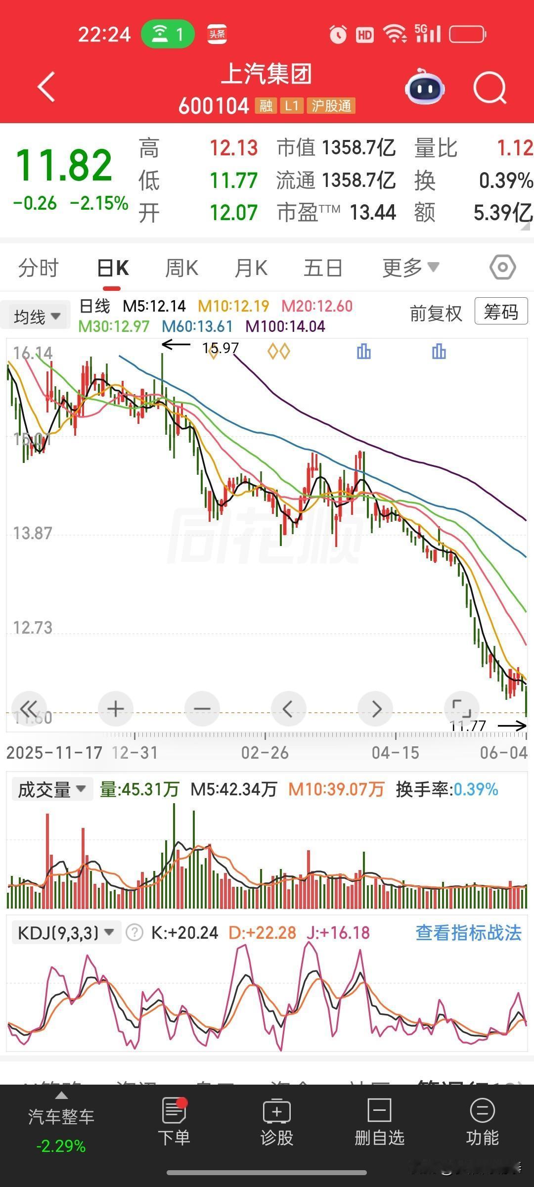
Task: Tap the 沪股通 tag
Action: click(331, 106)
